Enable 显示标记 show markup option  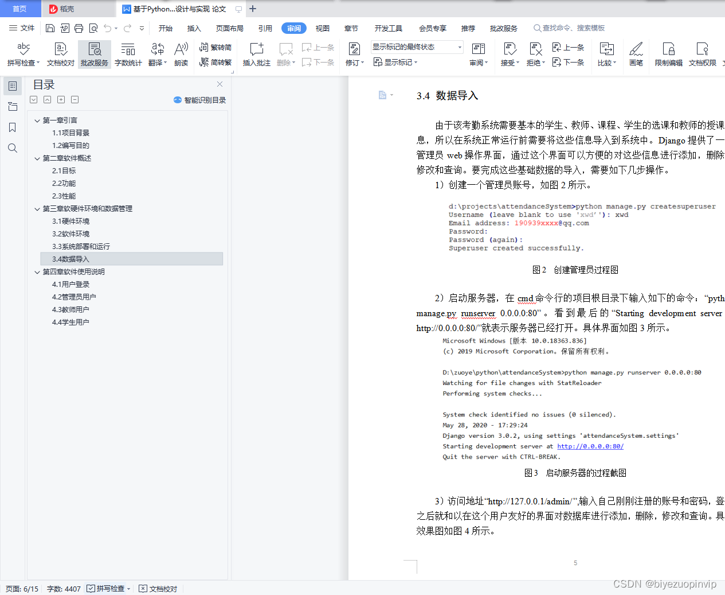[x=395, y=61]
